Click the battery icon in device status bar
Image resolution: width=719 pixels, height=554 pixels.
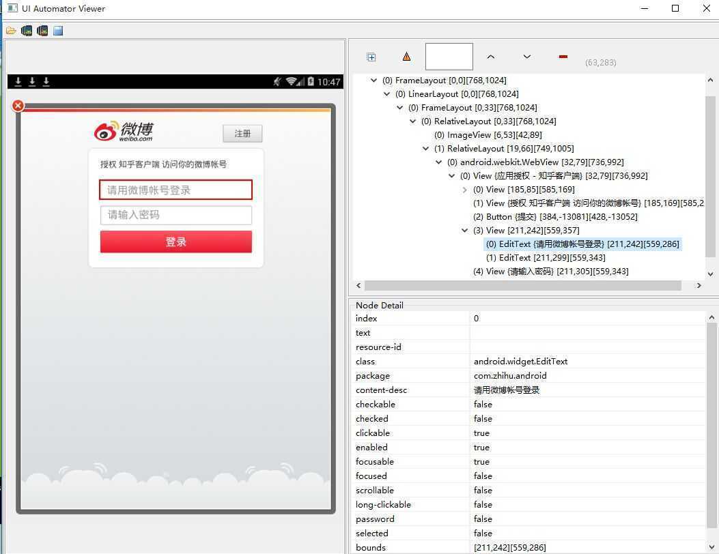[x=311, y=82]
